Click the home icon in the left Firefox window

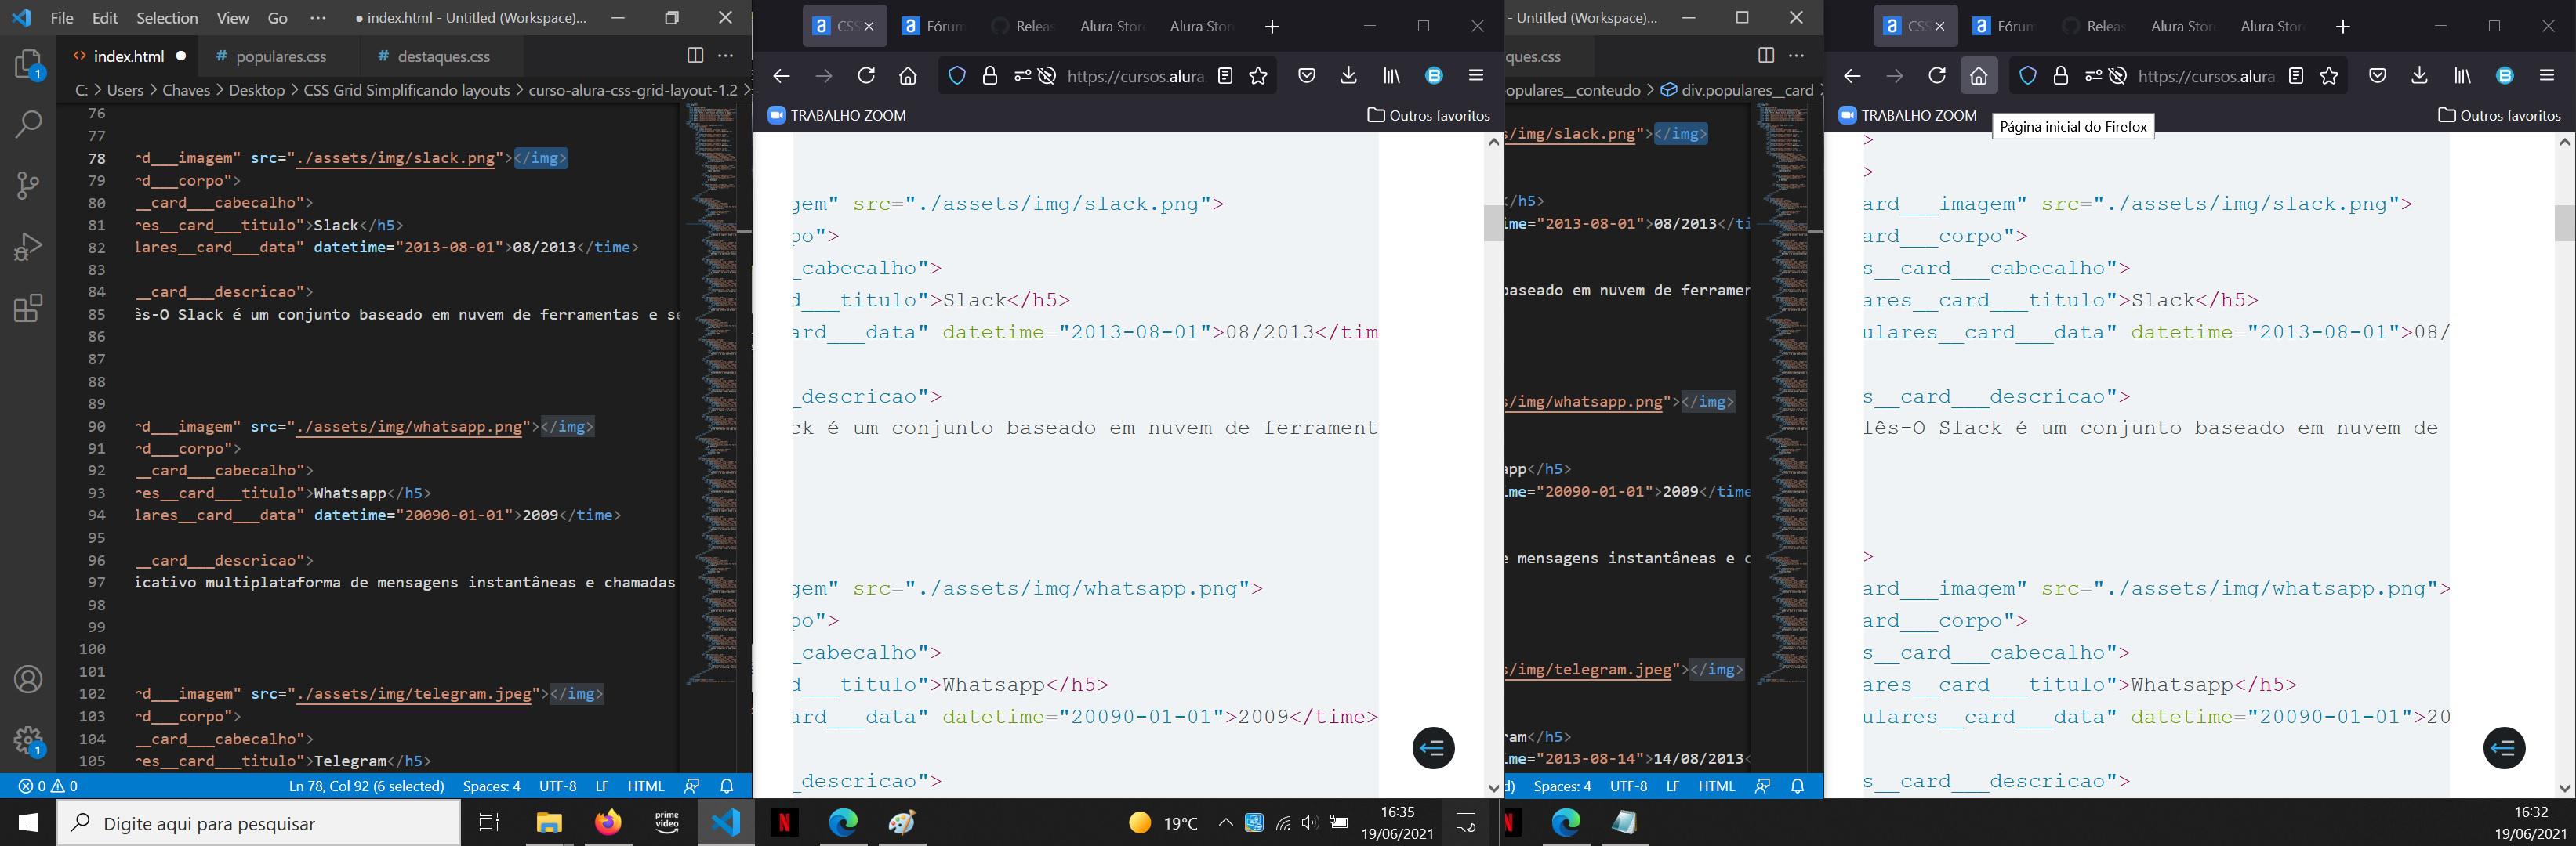[x=908, y=76]
